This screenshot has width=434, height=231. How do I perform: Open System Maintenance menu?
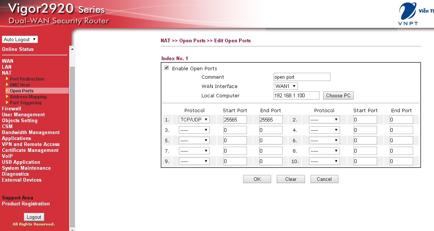[x=26, y=168]
